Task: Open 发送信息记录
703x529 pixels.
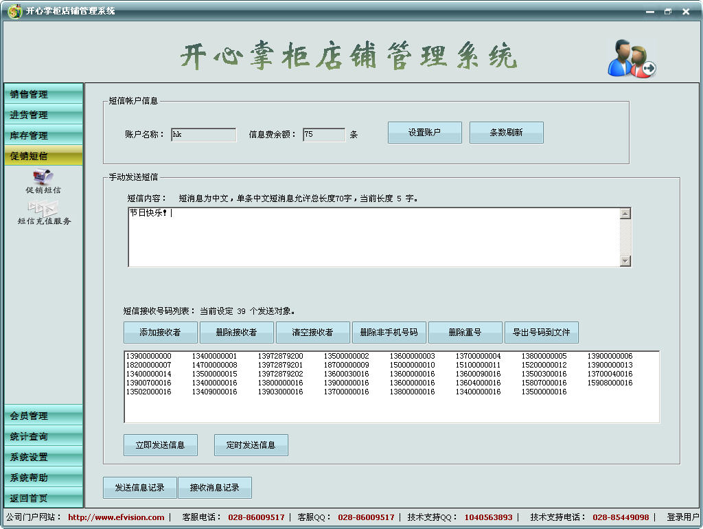Action: click(140, 488)
